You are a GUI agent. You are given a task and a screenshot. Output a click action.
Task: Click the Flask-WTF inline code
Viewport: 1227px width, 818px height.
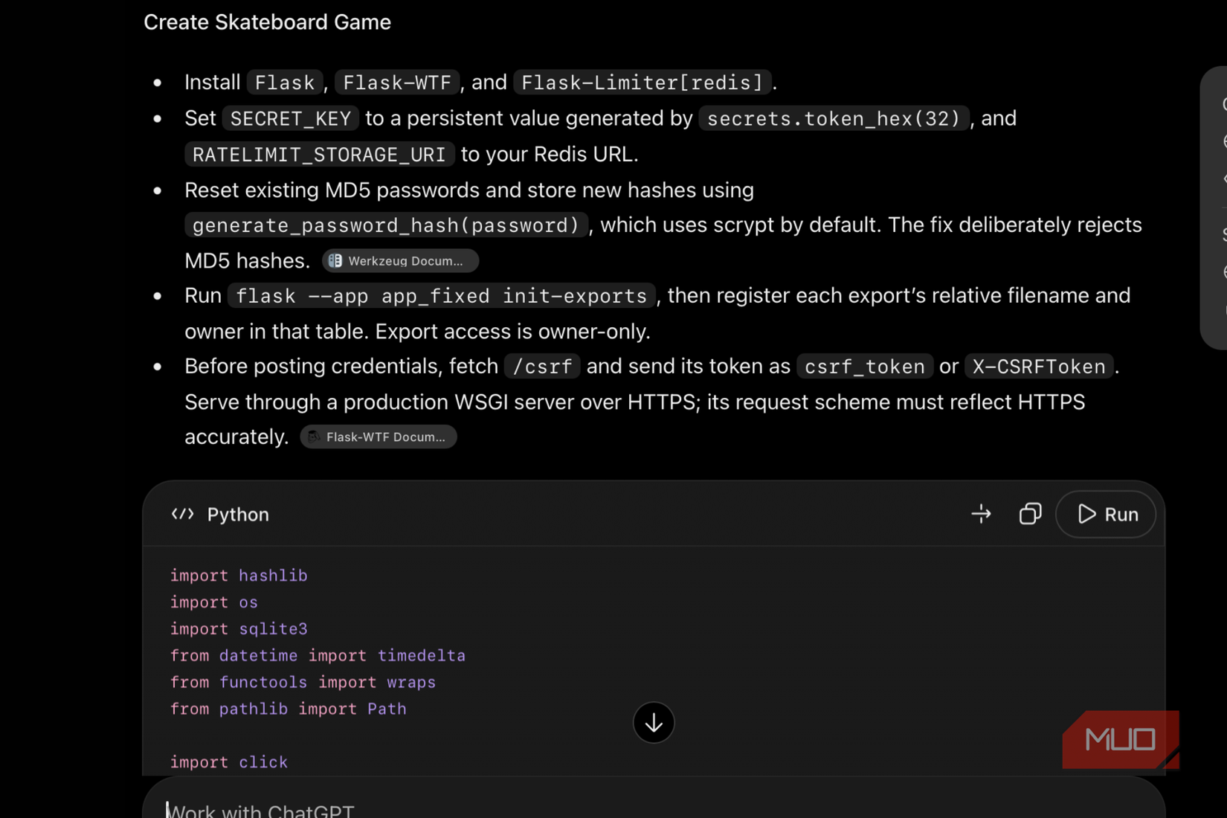tap(397, 83)
